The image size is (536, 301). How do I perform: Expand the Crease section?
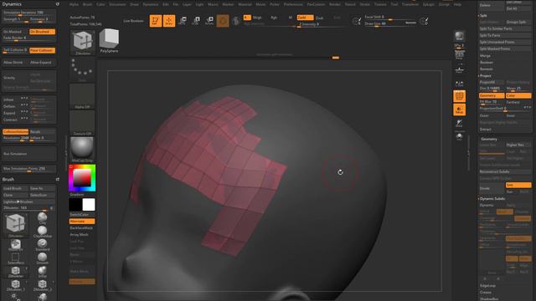click(x=486, y=293)
